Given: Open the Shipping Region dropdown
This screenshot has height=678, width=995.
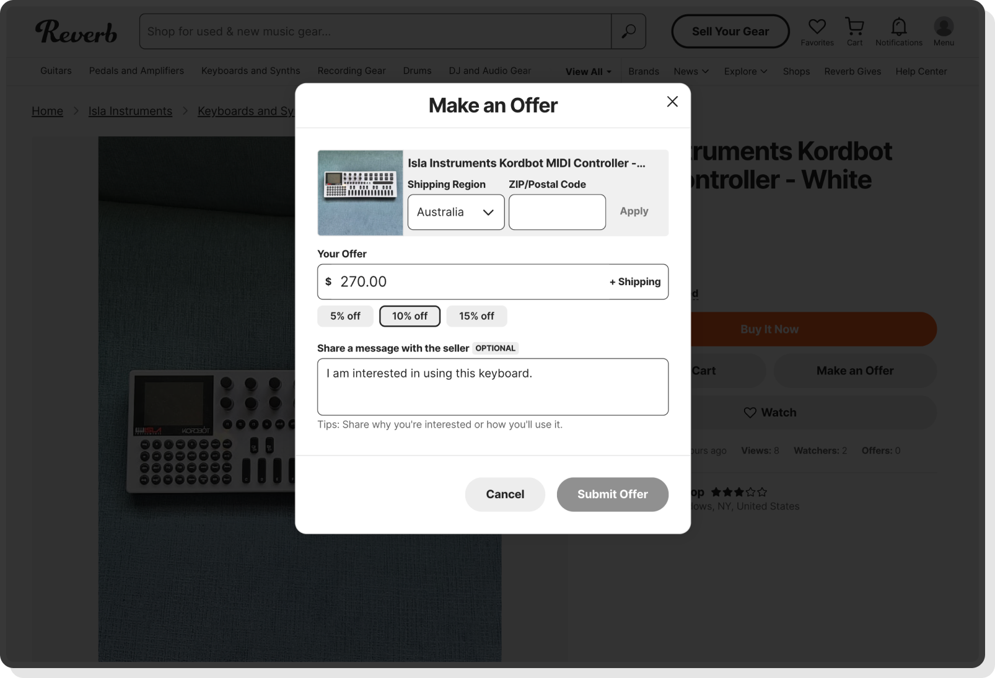Looking at the screenshot, I should pos(455,212).
